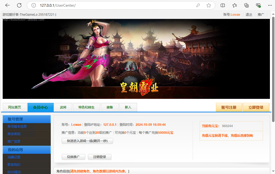Image resolution: width=275 pixels, height=174 pixels.
Task: Switch to the 会员中心 tab
Action: 41,107
